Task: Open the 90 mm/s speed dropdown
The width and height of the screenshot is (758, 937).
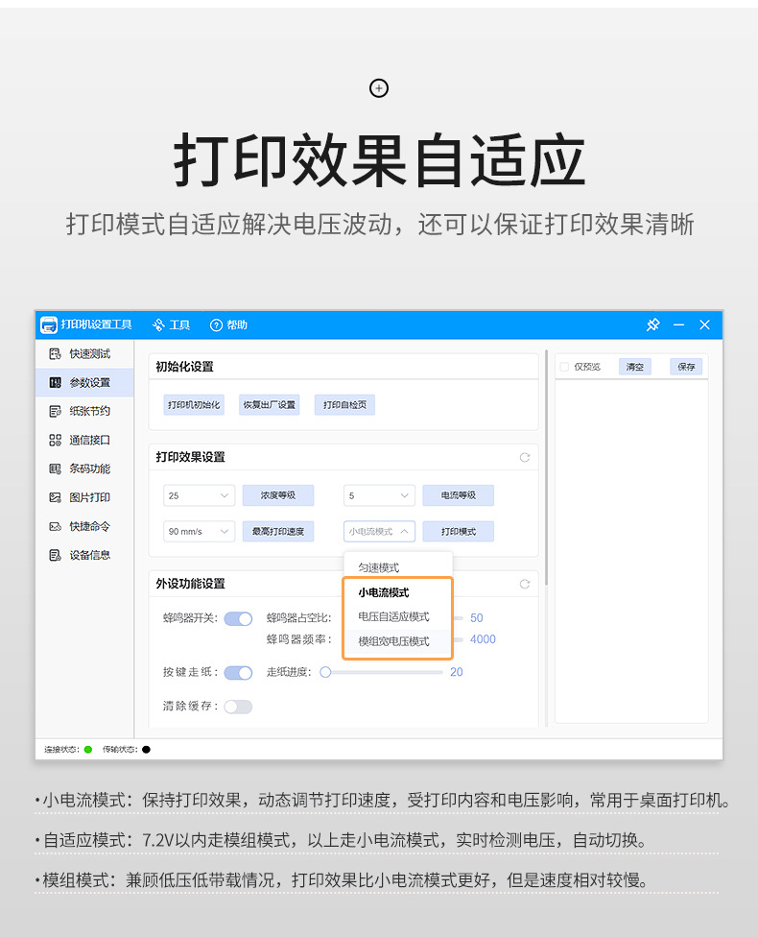Action: click(x=199, y=531)
